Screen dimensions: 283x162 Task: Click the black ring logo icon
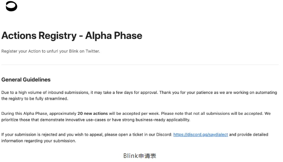pos(11,6)
